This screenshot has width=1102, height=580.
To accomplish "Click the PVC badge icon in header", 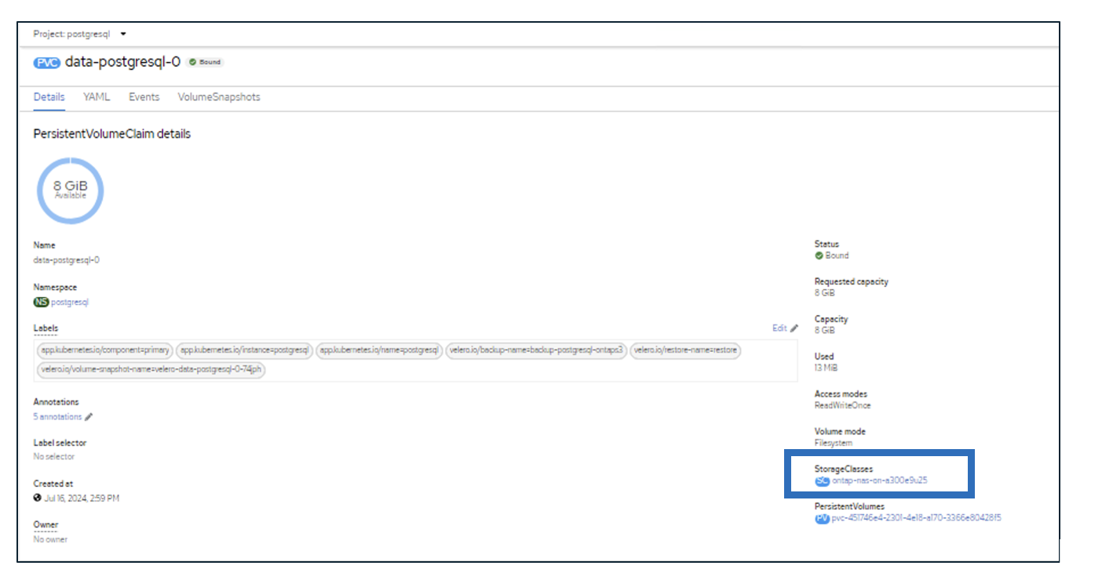I will (x=47, y=63).
